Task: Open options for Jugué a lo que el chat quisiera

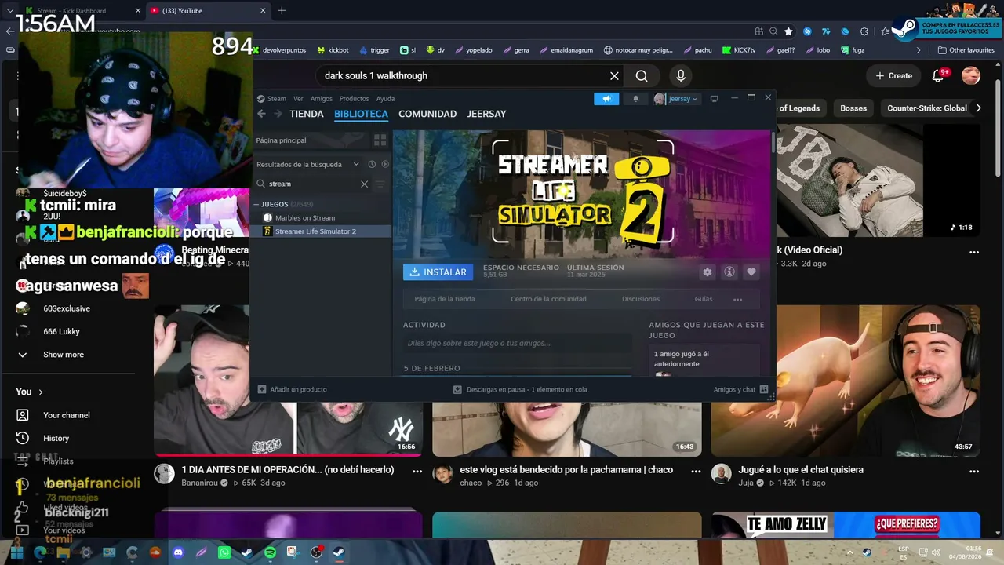Action: [974, 472]
